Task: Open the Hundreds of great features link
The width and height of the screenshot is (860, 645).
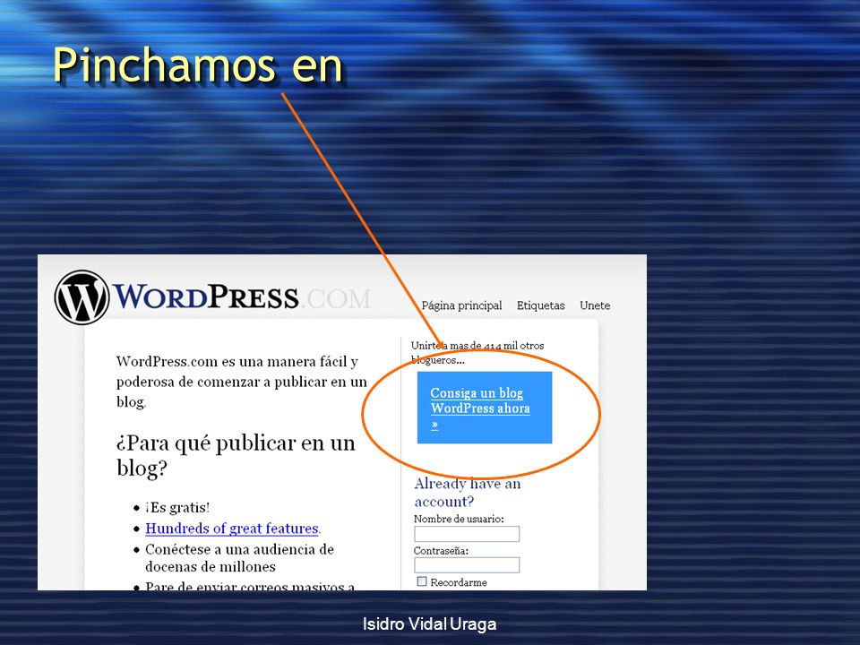Action: [x=232, y=529]
